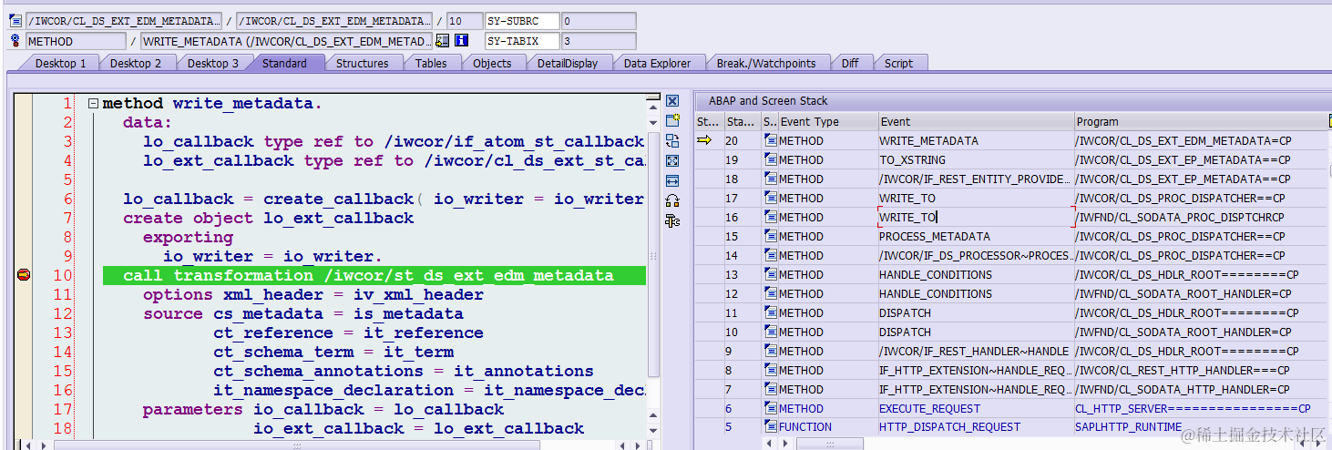Select the PROCESS_METADATA event cell
The width and height of the screenshot is (1332, 450).
[976, 236]
